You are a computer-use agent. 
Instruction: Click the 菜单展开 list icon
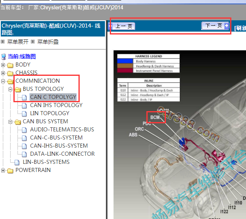pos(3,42)
